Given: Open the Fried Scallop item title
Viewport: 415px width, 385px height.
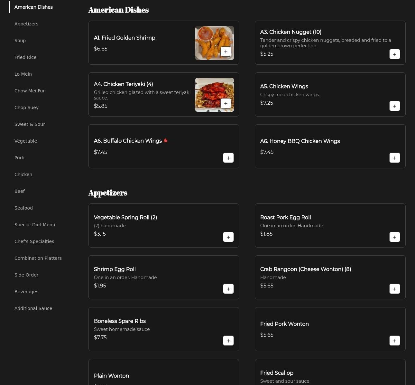Looking at the screenshot, I should point(277,373).
